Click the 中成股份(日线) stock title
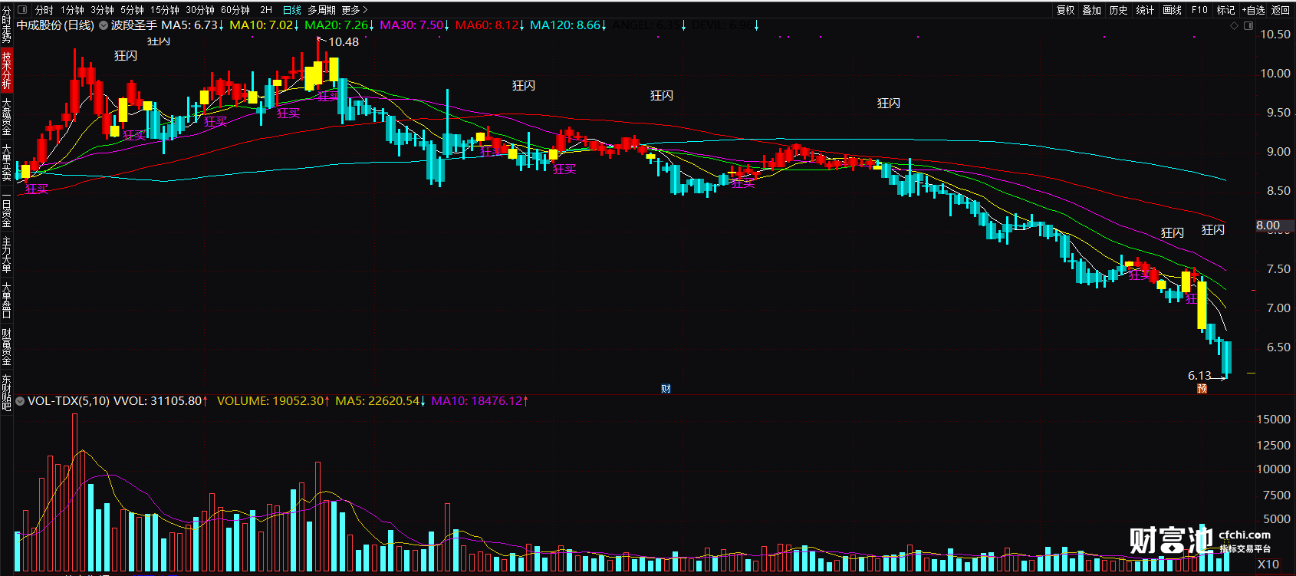Screen dimensions: 1296x576 point(55,25)
